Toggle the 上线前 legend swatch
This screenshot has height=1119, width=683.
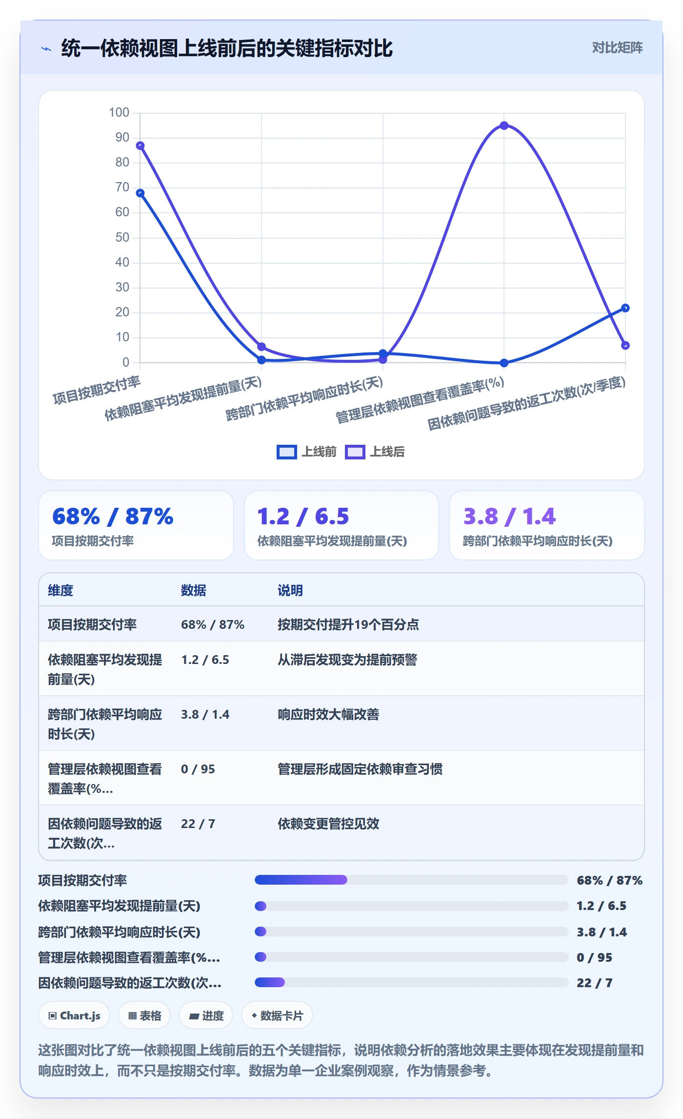286,452
